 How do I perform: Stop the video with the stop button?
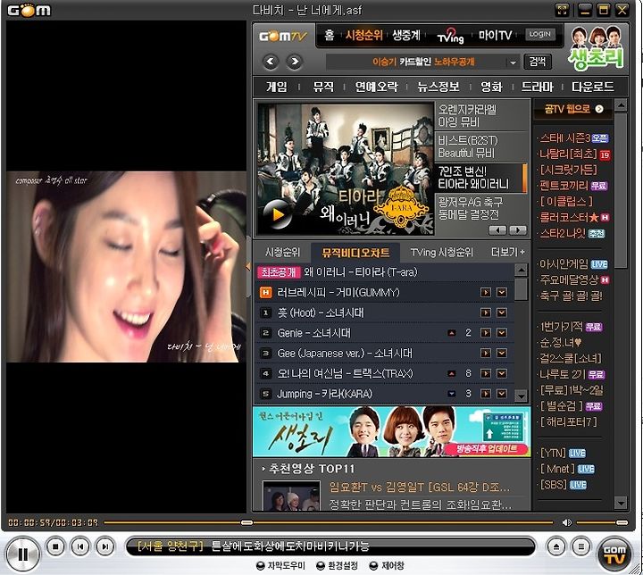55,546
